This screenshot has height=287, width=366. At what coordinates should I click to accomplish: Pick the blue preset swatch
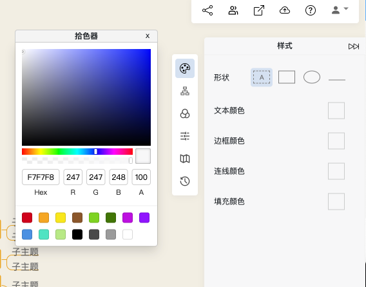point(27,234)
